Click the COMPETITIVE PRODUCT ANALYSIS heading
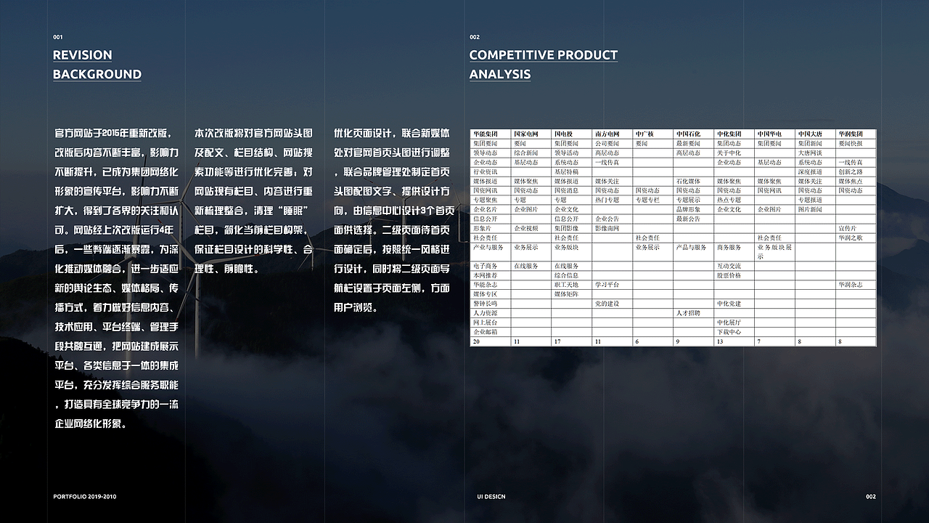This screenshot has width=929, height=523. pyautogui.click(x=544, y=65)
